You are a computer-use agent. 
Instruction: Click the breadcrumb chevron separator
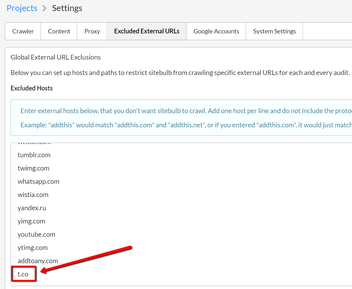[x=45, y=8]
